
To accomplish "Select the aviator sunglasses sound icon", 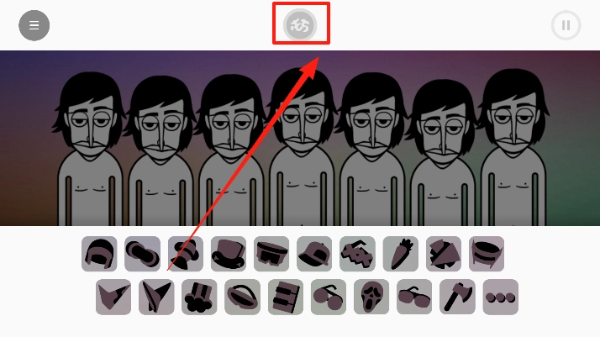I will pos(414,297).
